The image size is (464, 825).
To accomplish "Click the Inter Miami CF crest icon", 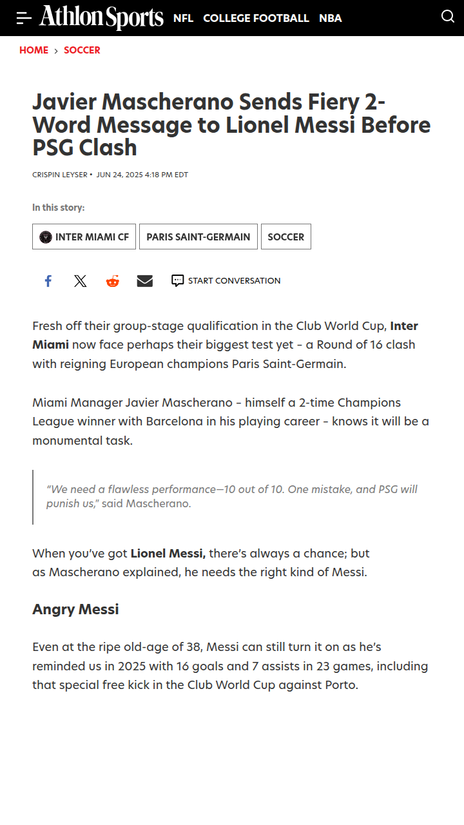I will coord(46,237).
